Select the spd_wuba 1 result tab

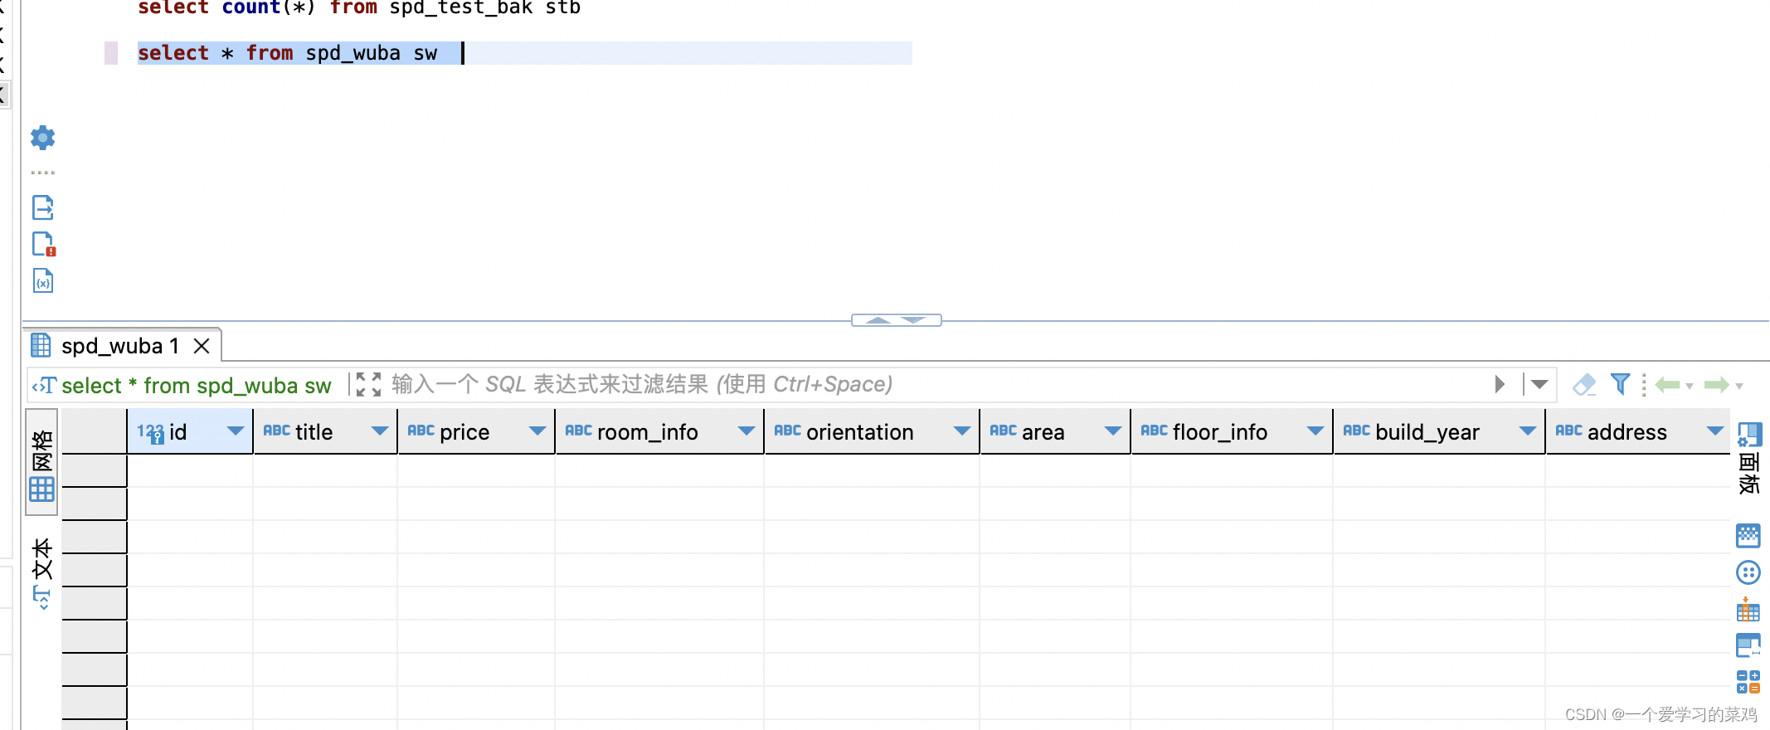coord(120,346)
